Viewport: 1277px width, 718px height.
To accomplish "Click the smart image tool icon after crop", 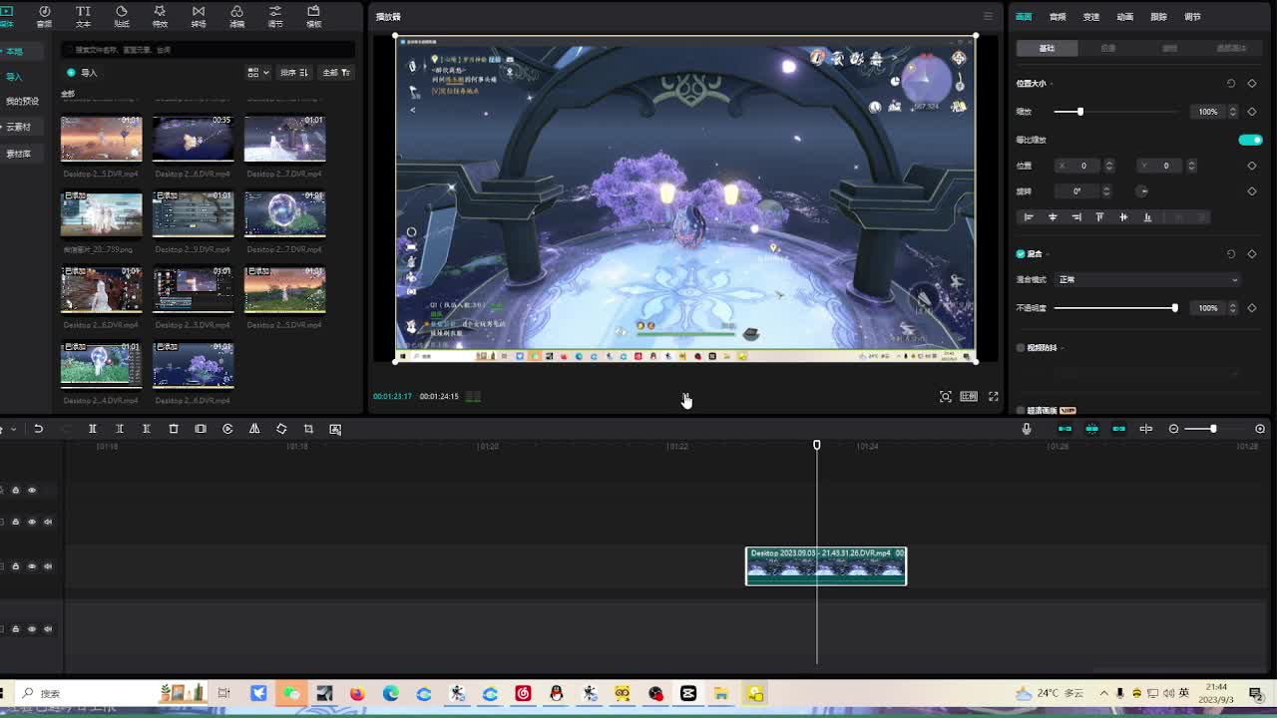I will [335, 429].
